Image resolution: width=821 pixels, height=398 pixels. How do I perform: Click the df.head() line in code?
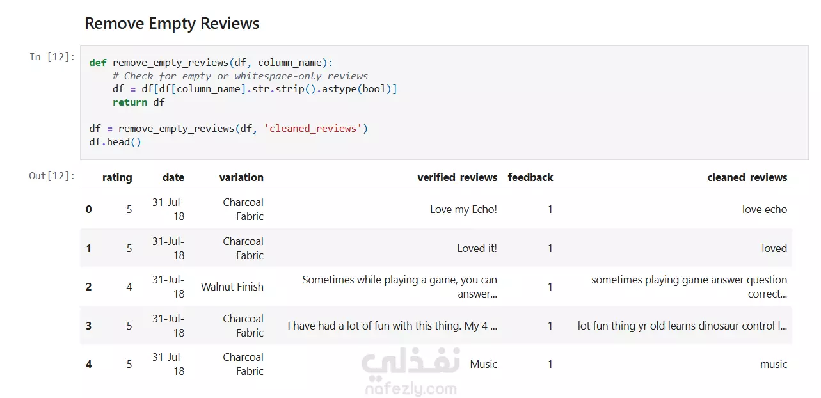pos(115,142)
